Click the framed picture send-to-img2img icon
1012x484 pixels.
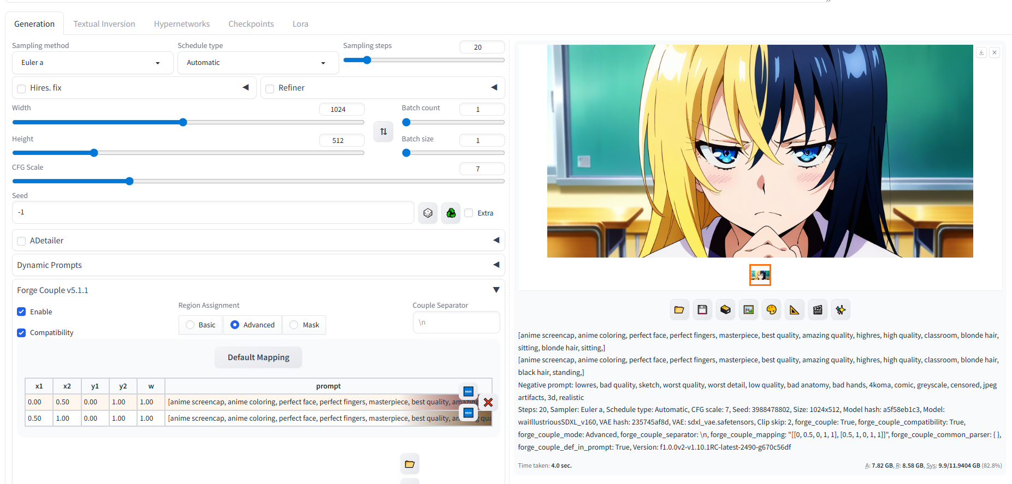[x=749, y=310]
